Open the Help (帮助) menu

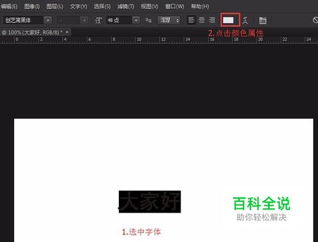pos(200,6)
